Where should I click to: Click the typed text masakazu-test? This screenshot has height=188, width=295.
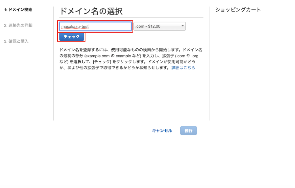click(75, 26)
